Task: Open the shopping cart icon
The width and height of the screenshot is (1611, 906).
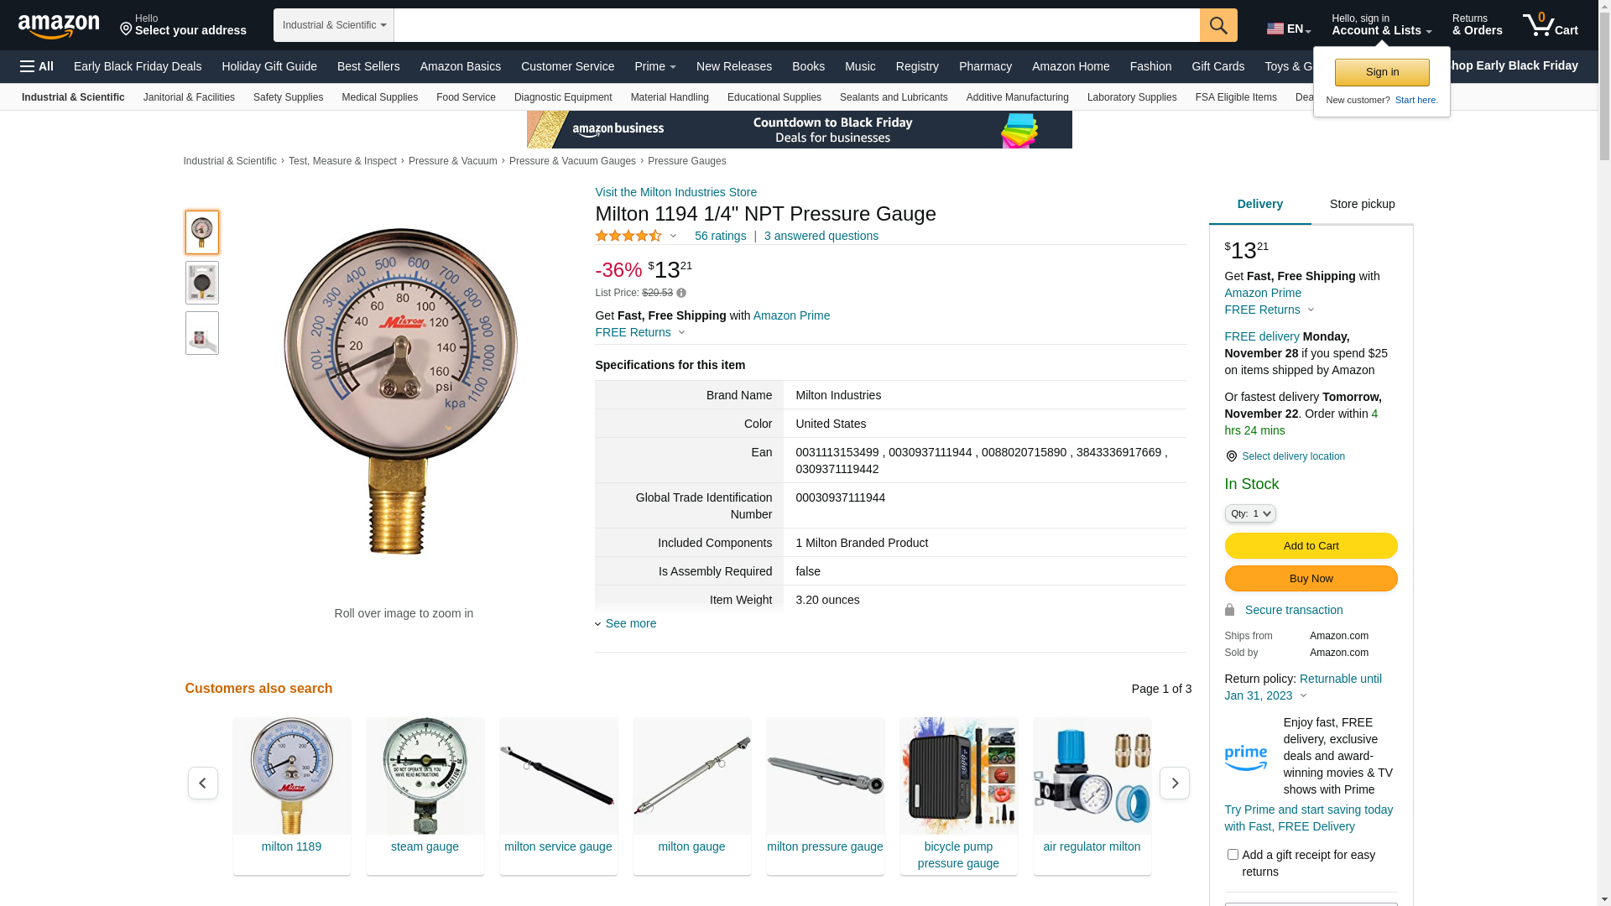Action: pyautogui.click(x=1551, y=25)
